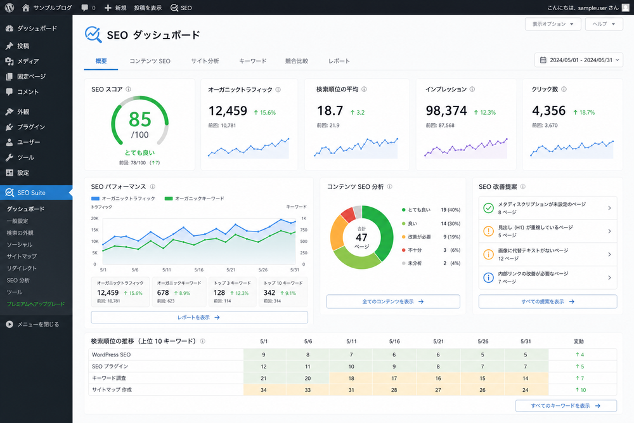634x423 pixels.
Task: Click 投稿を表示 in the admin bar
Action: coord(148,8)
